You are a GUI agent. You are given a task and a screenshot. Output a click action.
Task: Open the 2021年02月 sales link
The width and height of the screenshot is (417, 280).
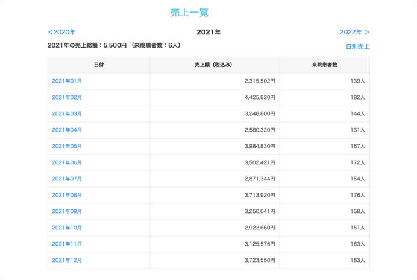coord(67,97)
